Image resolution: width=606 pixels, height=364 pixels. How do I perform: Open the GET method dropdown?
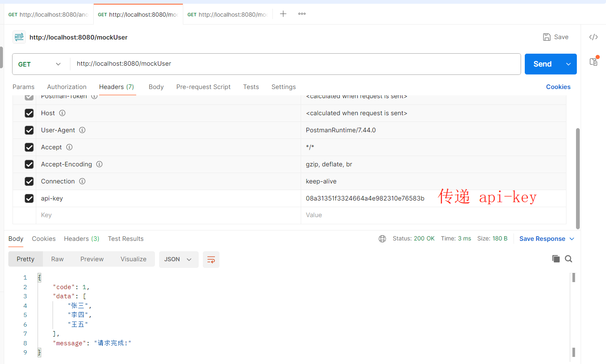[40, 64]
